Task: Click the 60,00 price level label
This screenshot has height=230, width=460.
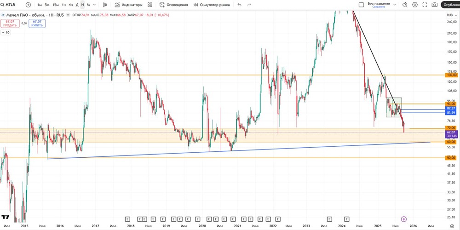Action: point(451,142)
